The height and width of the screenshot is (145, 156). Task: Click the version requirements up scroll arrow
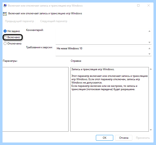(x=149, y=48)
